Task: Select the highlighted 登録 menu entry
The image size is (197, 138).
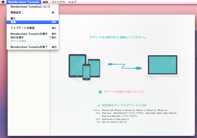Action: coord(33,22)
